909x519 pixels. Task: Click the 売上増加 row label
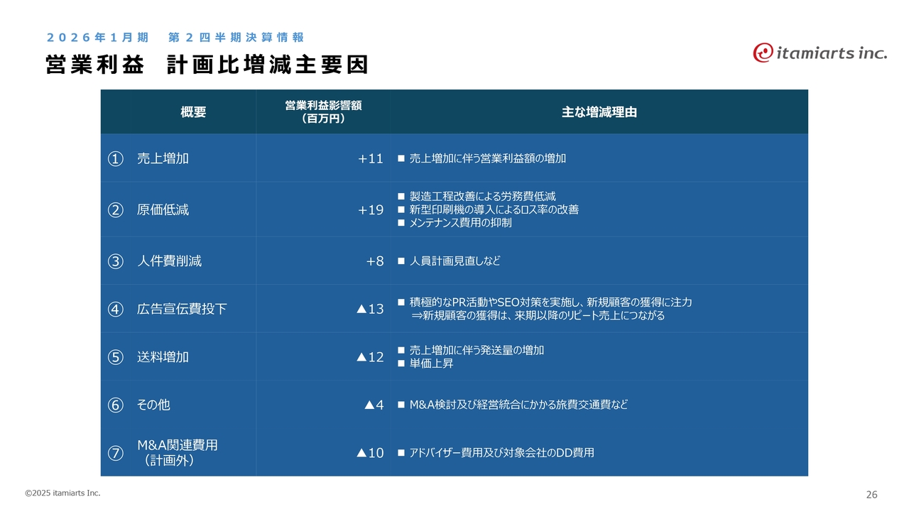point(163,159)
